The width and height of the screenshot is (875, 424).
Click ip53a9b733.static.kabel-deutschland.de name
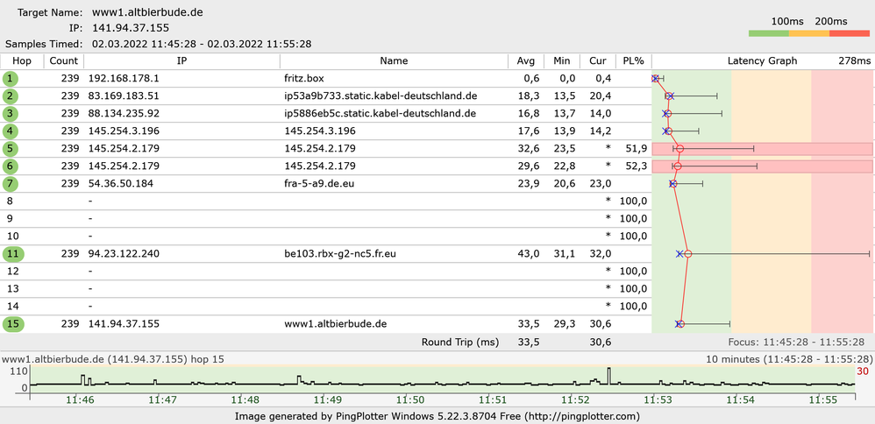[381, 96]
